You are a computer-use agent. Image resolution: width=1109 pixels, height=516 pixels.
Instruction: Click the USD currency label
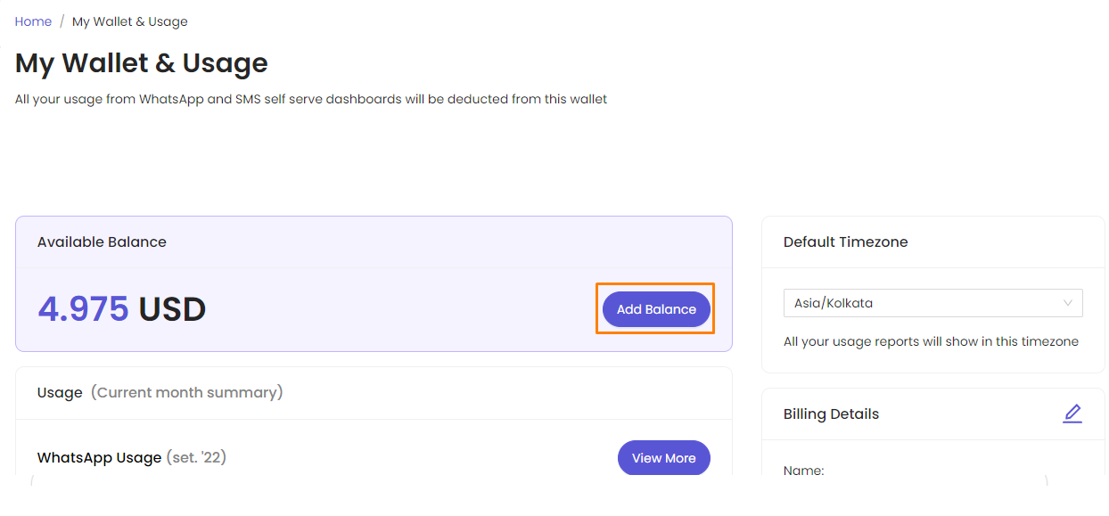[173, 309]
